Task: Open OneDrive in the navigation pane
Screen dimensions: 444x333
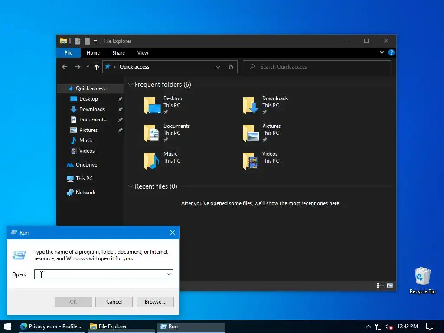Action: tap(86, 165)
